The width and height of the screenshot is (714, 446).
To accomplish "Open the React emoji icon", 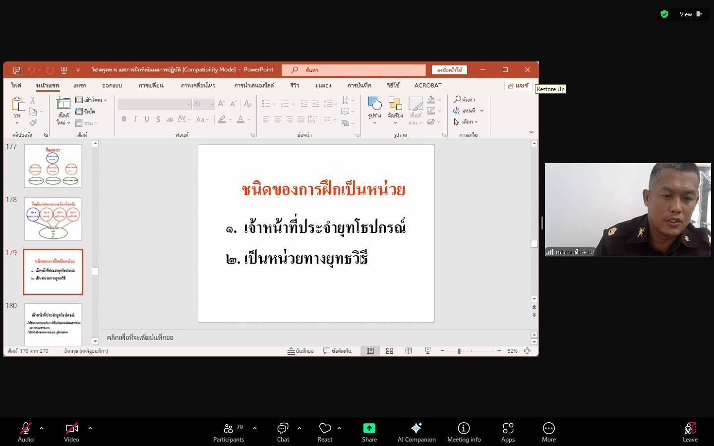I will 325,429.
